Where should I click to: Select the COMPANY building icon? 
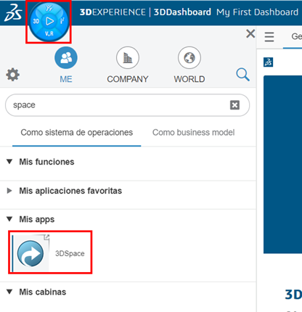click(x=128, y=58)
